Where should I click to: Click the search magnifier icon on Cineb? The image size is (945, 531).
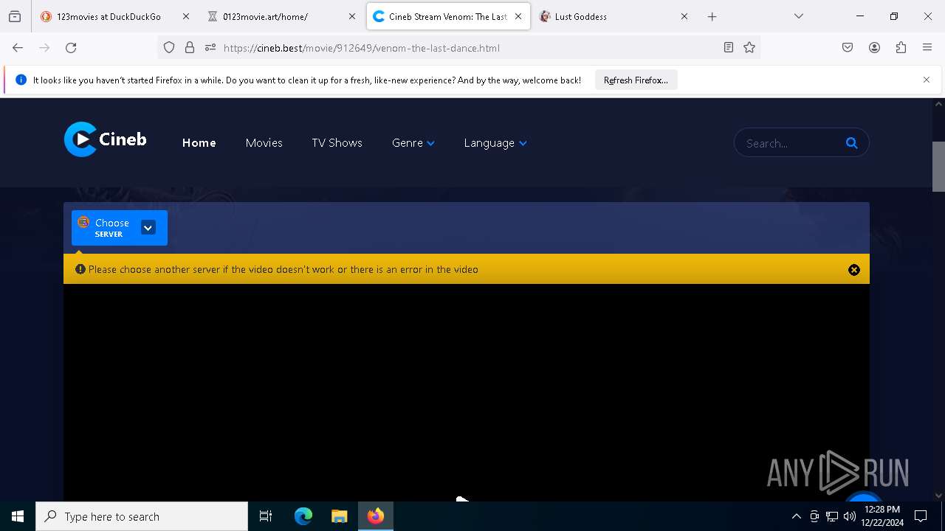point(851,143)
